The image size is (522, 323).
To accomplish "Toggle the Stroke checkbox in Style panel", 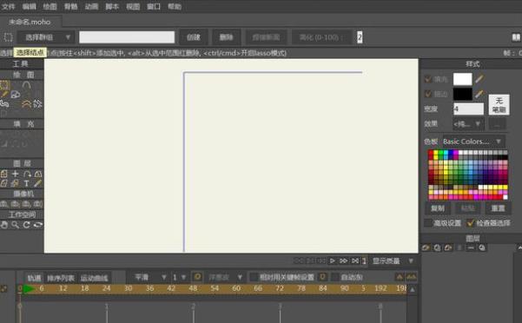I will pos(428,94).
